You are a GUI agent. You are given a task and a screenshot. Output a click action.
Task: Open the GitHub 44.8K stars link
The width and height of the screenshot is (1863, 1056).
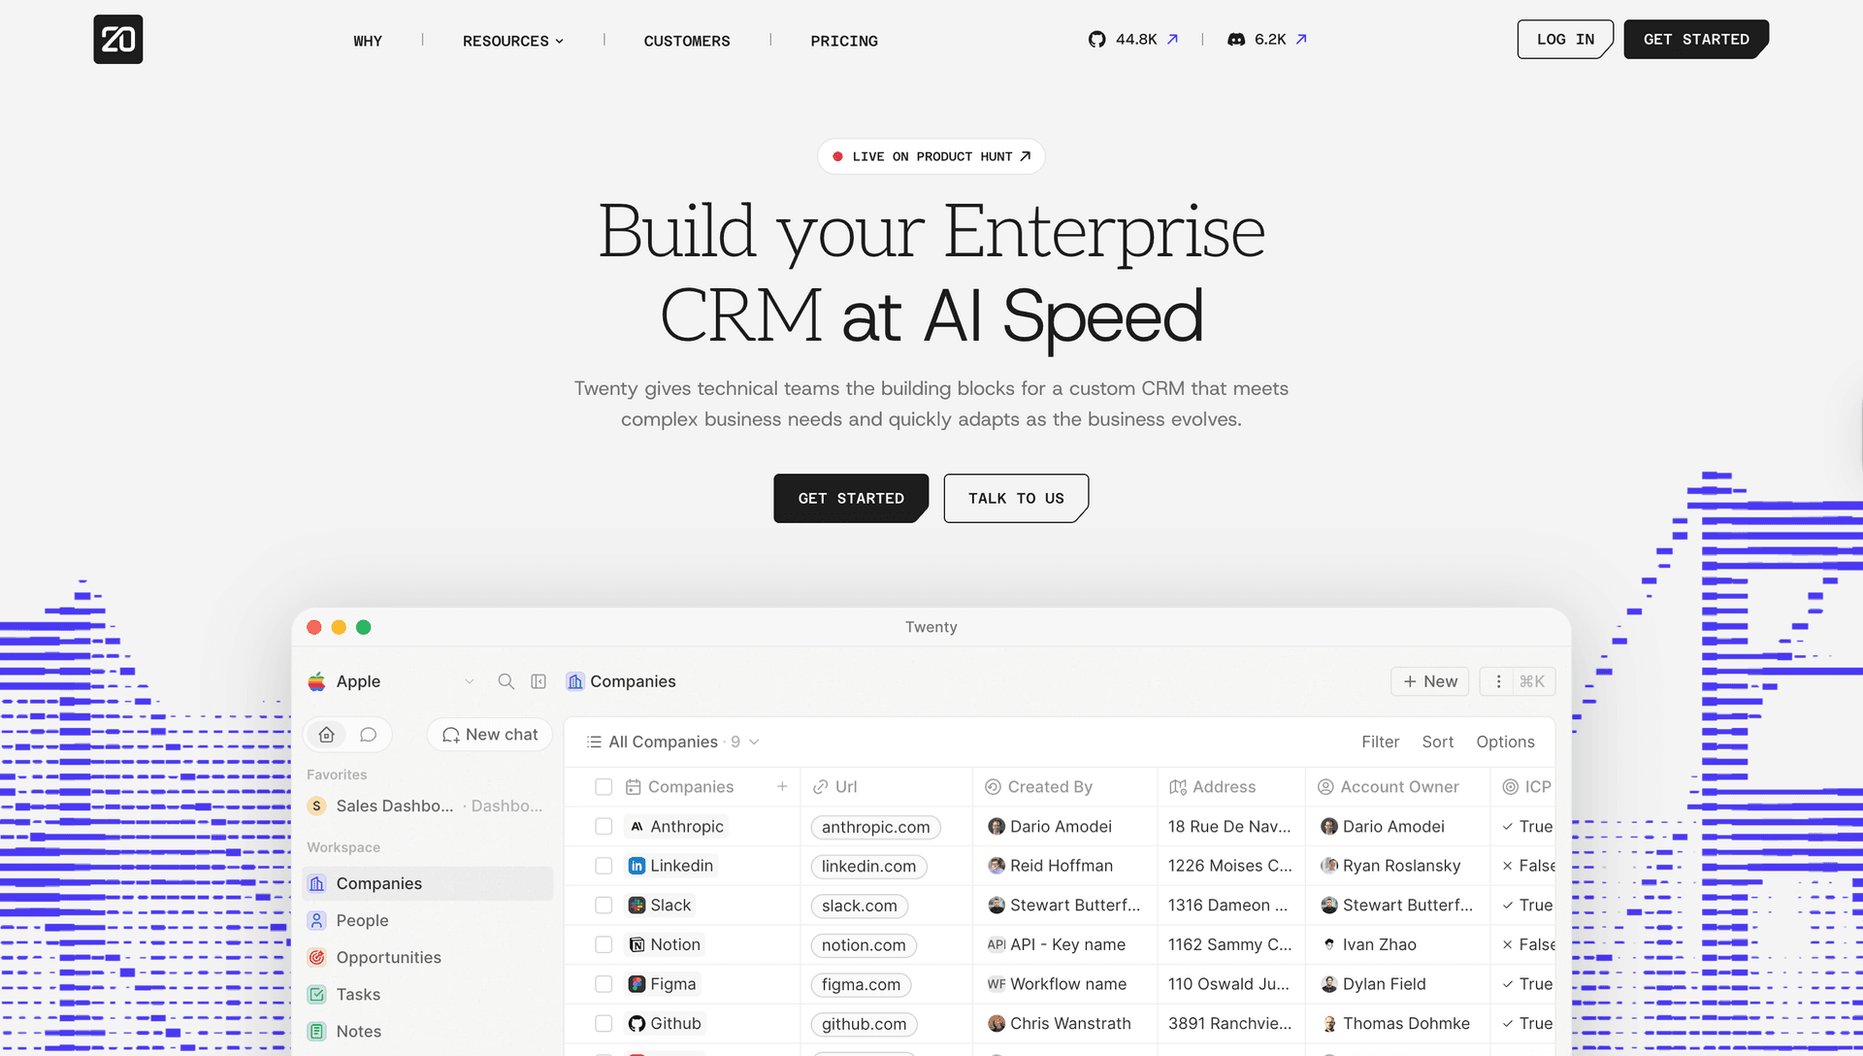1132,40
